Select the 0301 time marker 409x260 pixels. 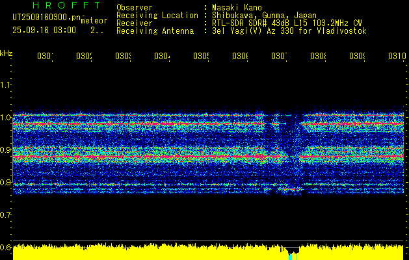tap(45, 56)
